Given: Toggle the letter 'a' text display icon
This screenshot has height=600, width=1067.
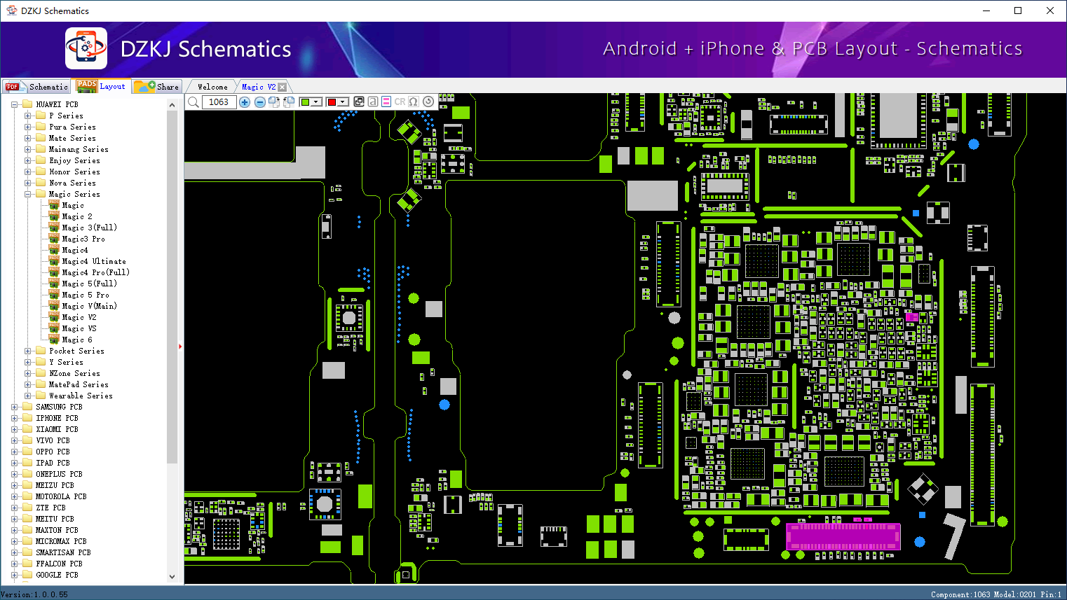Looking at the screenshot, I should [x=372, y=102].
